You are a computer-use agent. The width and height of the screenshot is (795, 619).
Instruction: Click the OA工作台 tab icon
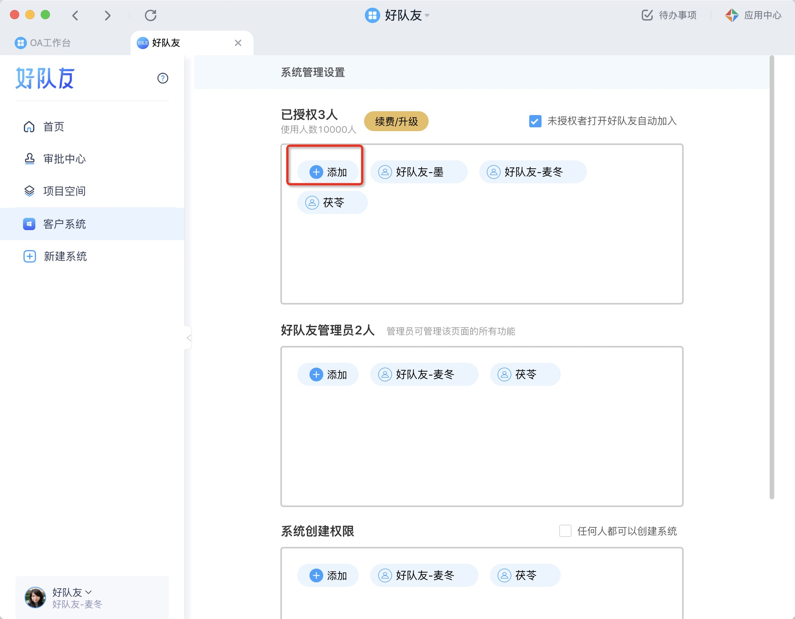tap(20, 43)
